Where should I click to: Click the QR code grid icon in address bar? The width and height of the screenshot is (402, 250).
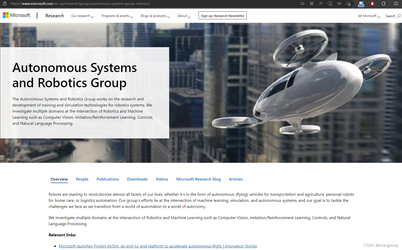(x=312, y=4)
